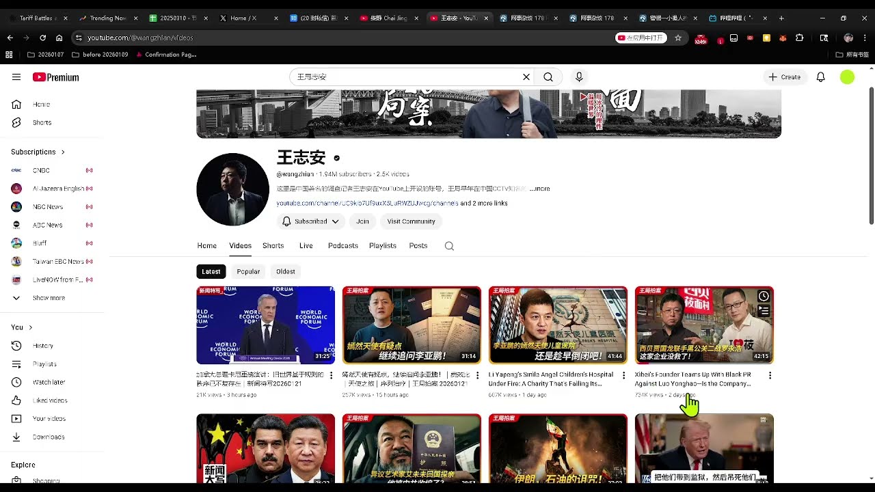Viewport: 875px width, 492px height.
Task: Open the bookmarks bar apps grid icon
Action: (x=9, y=55)
